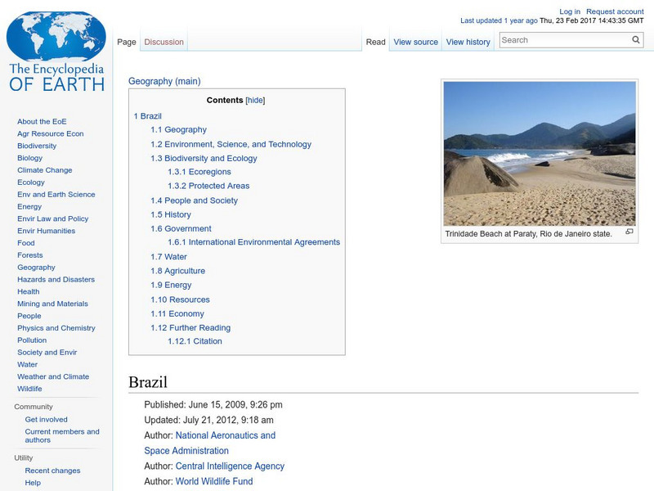Jump to 1.7 Water section

[169, 257]
